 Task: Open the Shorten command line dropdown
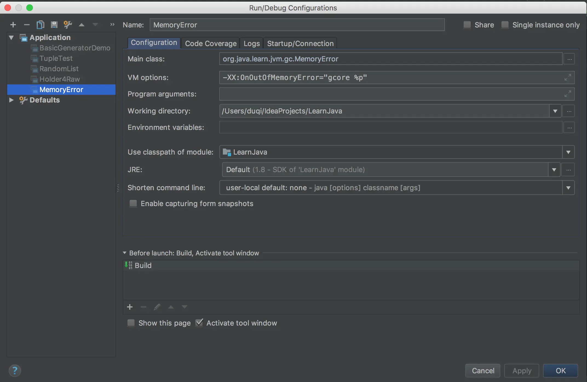click(568, 188)
